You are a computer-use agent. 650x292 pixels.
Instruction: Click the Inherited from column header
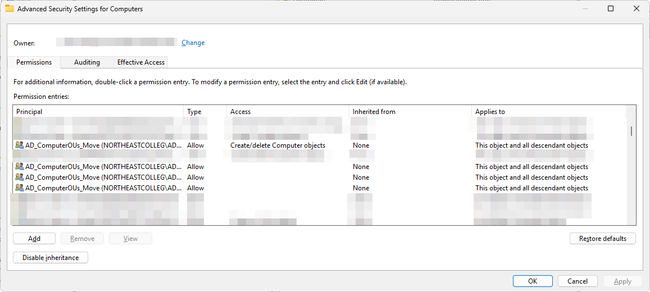tap(410, 112)
